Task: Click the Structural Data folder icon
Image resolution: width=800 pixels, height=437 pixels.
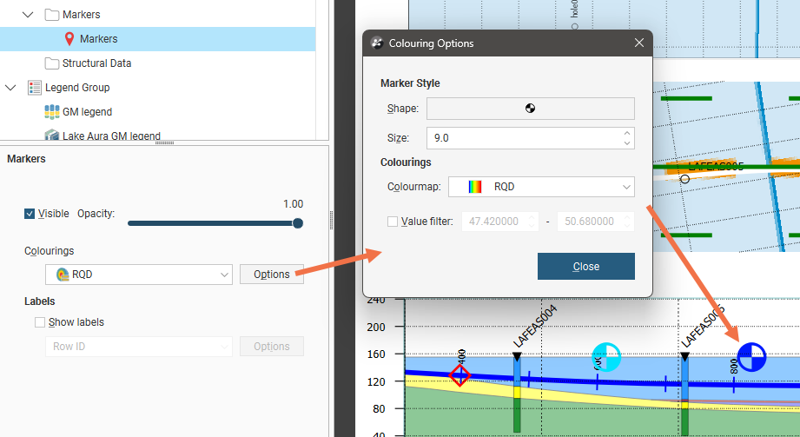Action: pyautogui.click(x=51, y=63)
